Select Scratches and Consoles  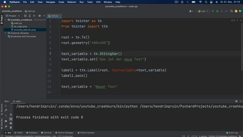23,37
